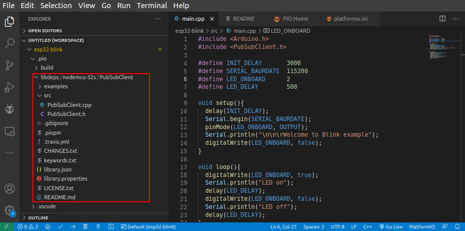
Task: Open the Go menu
Action: tap(106, 6)
